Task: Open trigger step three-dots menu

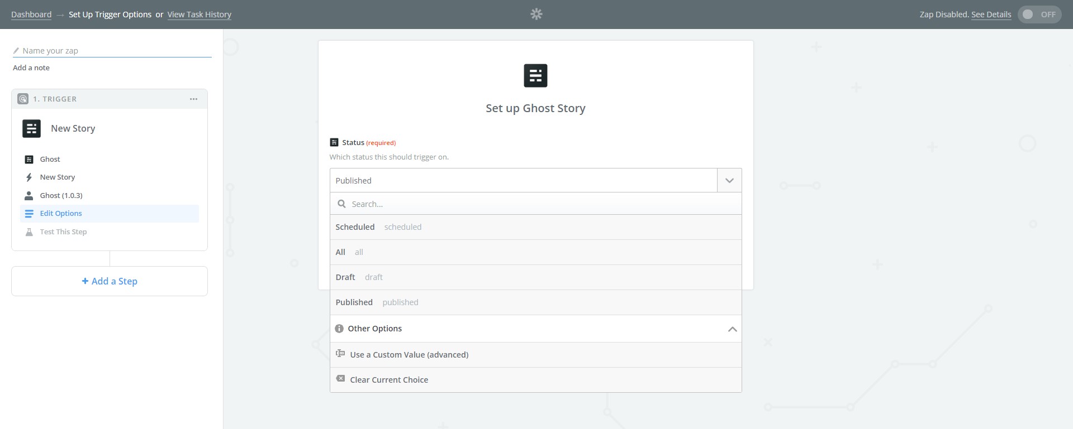Action: (193, 99)
